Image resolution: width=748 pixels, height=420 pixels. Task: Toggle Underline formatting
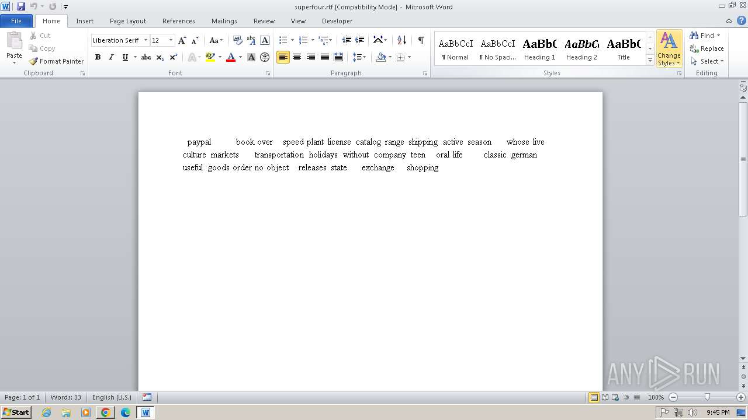point(125,57)
